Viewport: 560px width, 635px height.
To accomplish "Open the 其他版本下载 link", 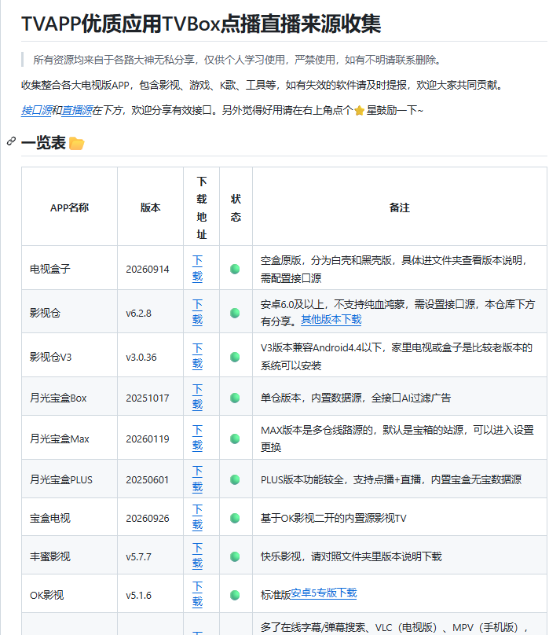I will (331, 320).
